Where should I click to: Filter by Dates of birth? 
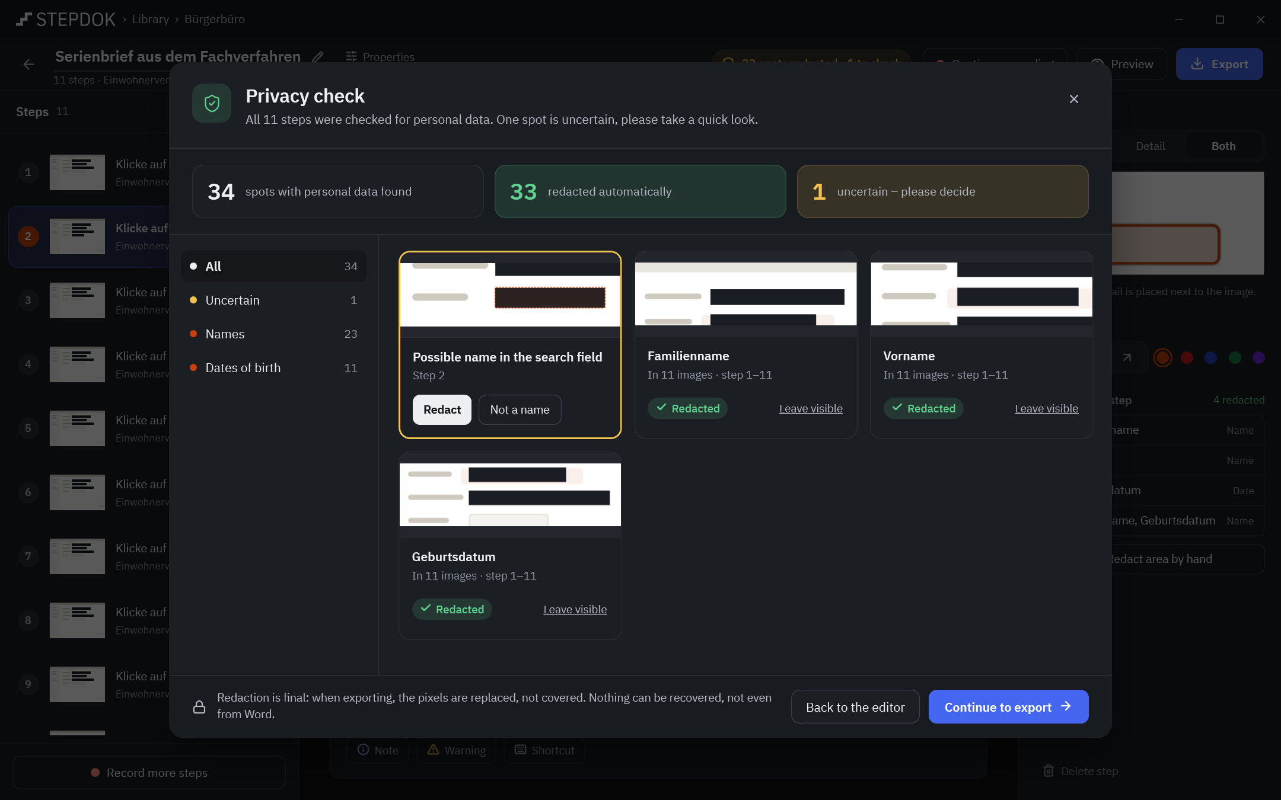273,367
